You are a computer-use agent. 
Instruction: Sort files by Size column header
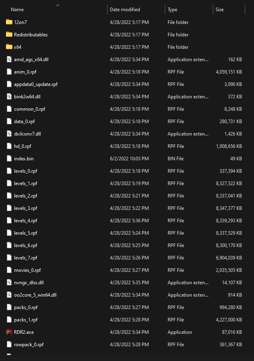[x=218, y=9]
